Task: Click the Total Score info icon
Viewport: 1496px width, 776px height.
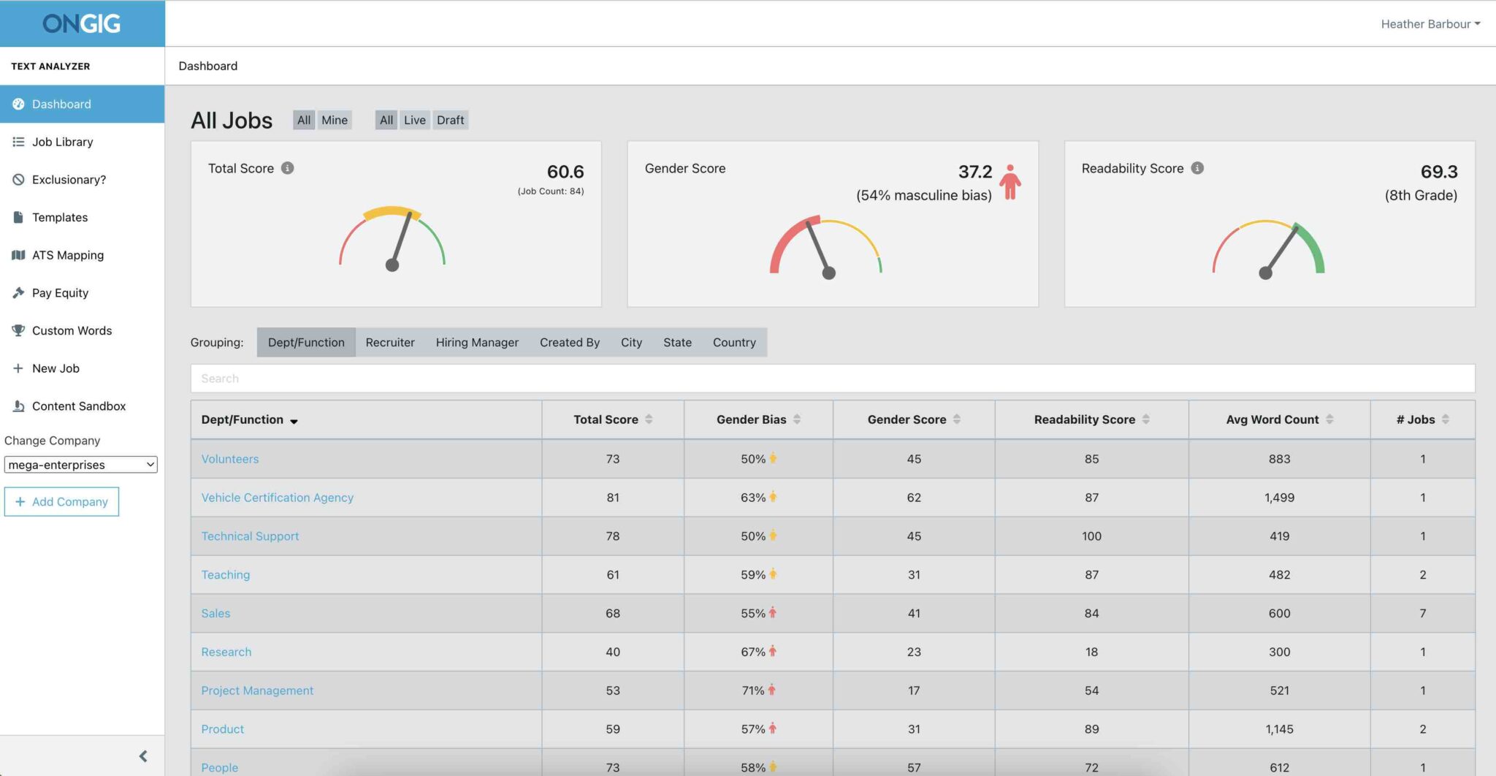Action: click(288, 168)
